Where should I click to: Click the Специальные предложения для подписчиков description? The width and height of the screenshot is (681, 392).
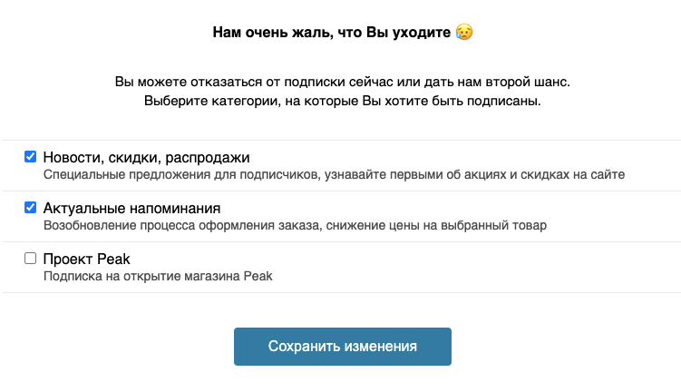334,175
